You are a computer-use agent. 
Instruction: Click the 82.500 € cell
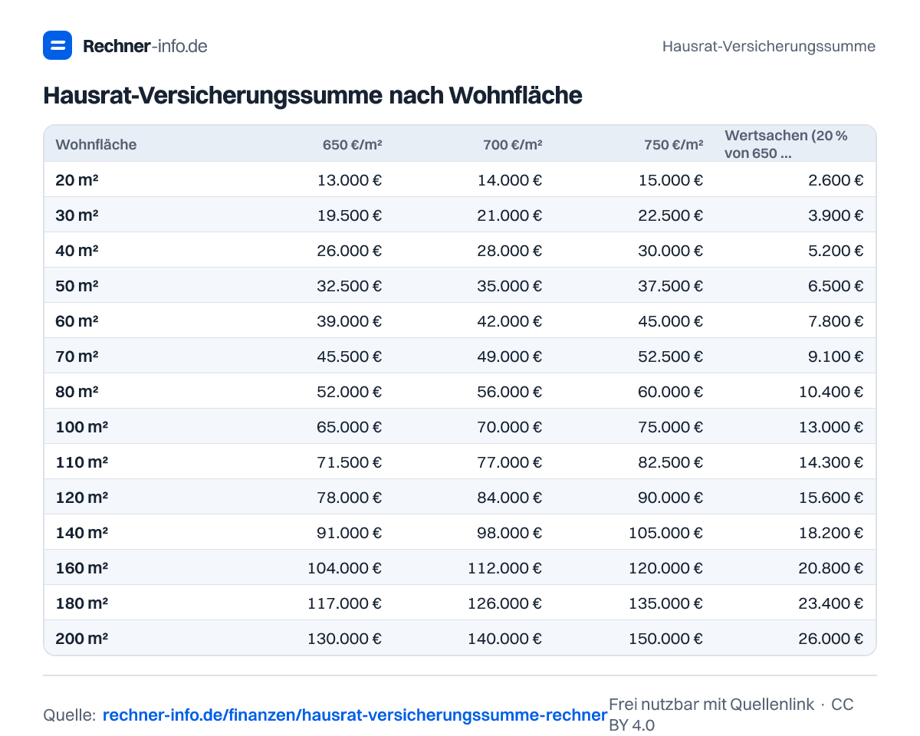[671, 462]
